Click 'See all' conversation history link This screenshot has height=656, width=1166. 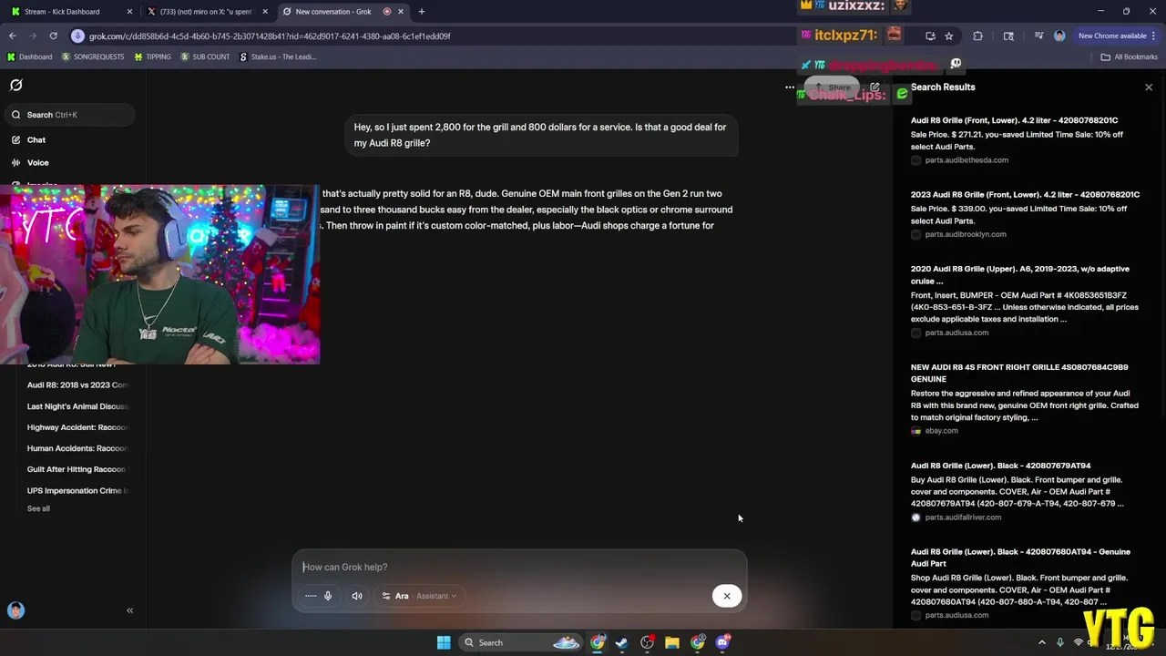(x=38, y=508)
